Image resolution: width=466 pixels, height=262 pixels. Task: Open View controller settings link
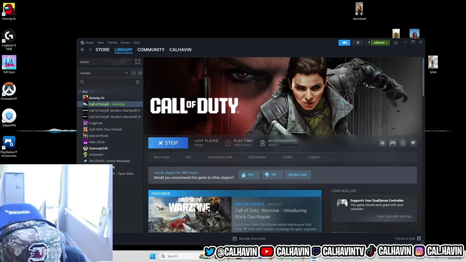394,216
